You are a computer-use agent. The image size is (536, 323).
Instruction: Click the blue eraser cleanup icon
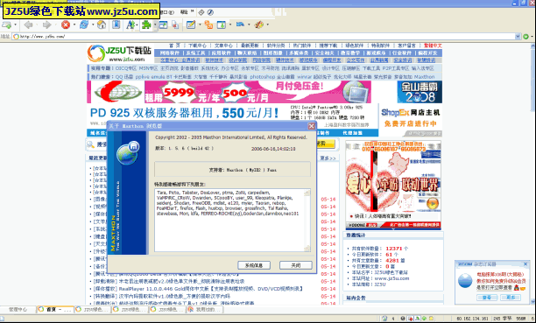240,25
